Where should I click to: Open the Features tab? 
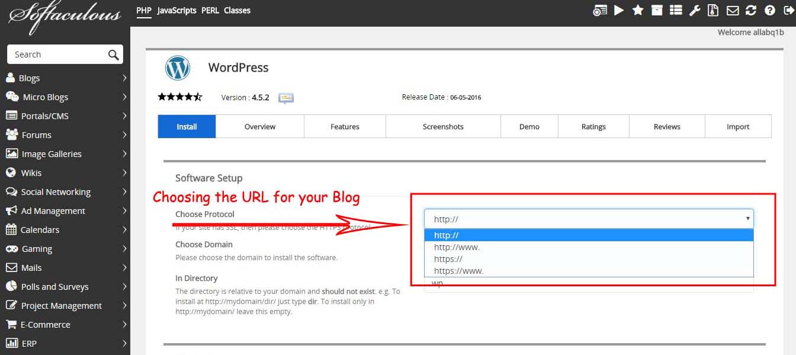[345, 126]
